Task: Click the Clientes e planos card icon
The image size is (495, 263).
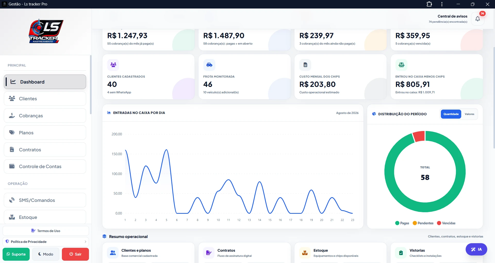Action: tap(113, 253)
